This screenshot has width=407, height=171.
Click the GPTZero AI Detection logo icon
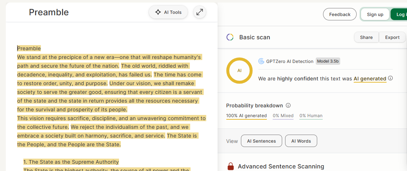261,61
